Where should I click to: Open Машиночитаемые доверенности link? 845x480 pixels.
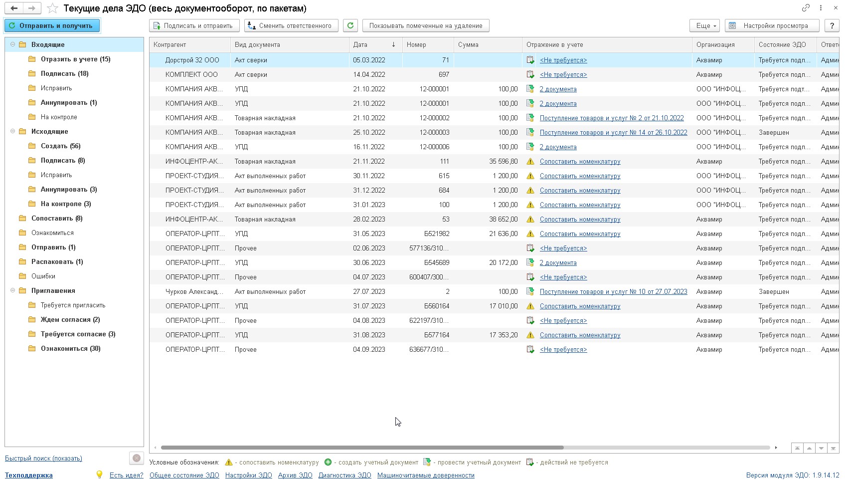(426, 475)
